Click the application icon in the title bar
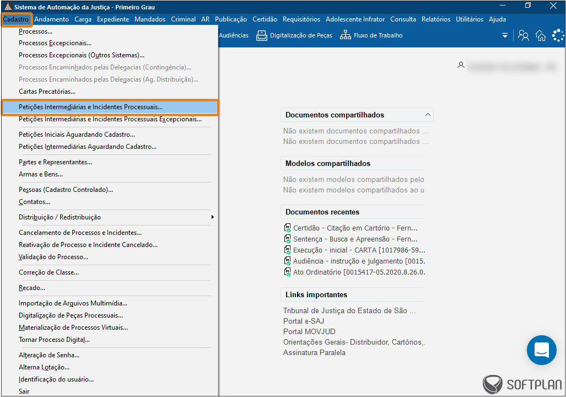 click(x=8, y=7)
